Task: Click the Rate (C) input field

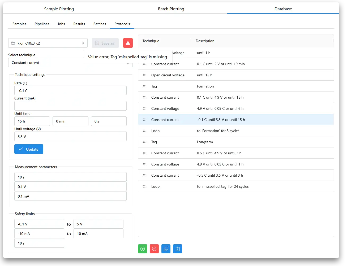Action: (70, 90)
